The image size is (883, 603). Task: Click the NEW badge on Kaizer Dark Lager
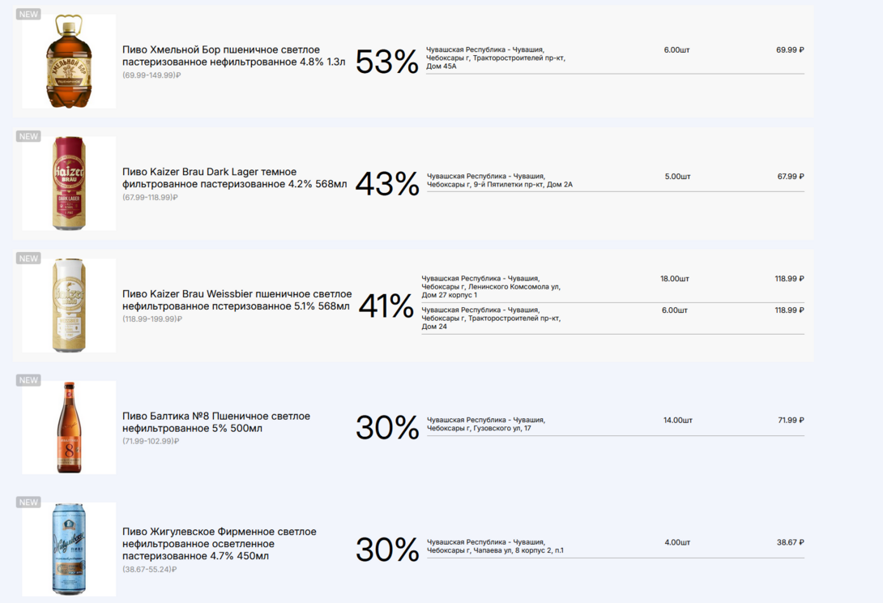coord(28,136)
